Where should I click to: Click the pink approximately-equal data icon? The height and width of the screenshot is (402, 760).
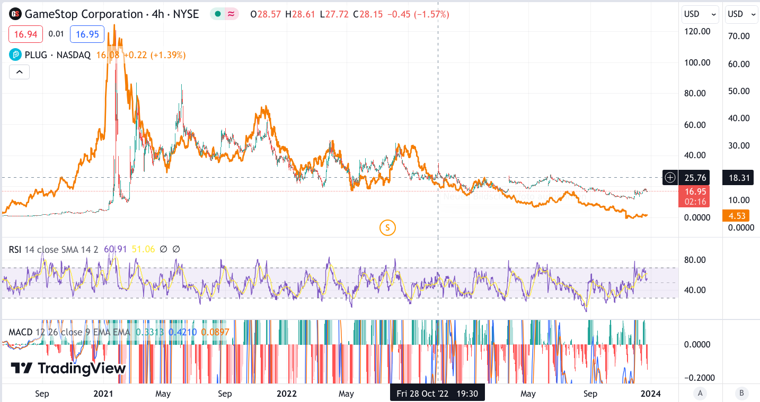[x=231, y=14]
